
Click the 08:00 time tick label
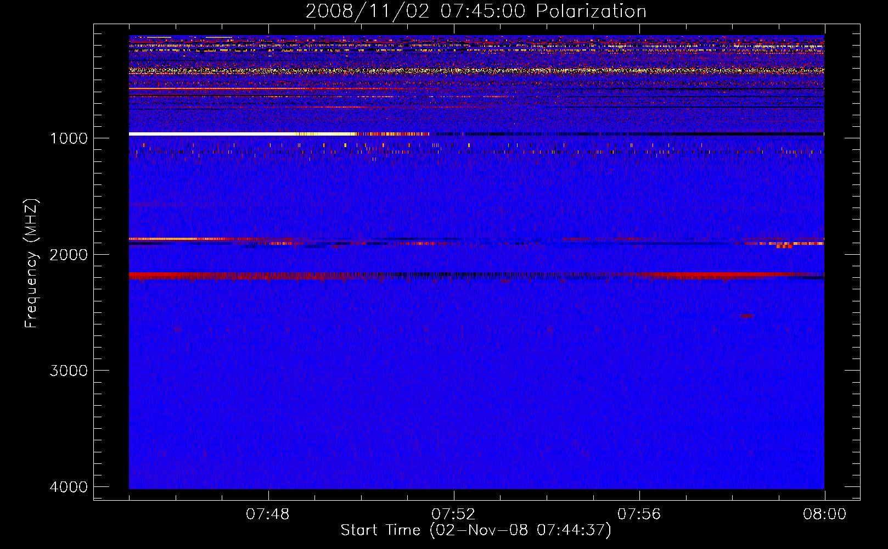pyautogui.click(x=824, y=514)
